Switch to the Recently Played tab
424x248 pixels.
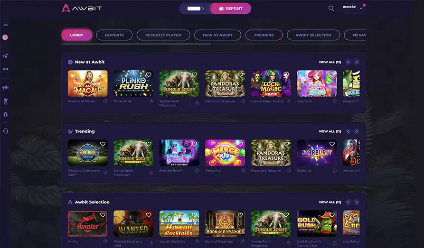pyautogui.click(x=163, y=35)
